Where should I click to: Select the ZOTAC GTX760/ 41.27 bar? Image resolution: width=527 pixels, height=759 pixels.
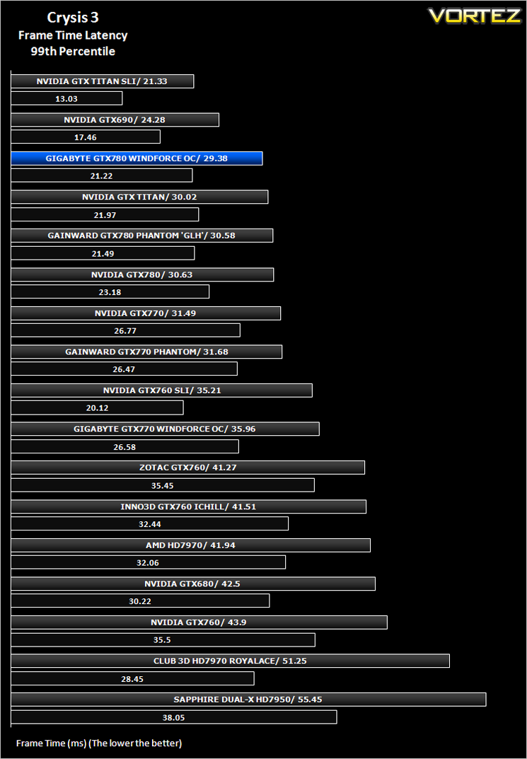point(187,468)
